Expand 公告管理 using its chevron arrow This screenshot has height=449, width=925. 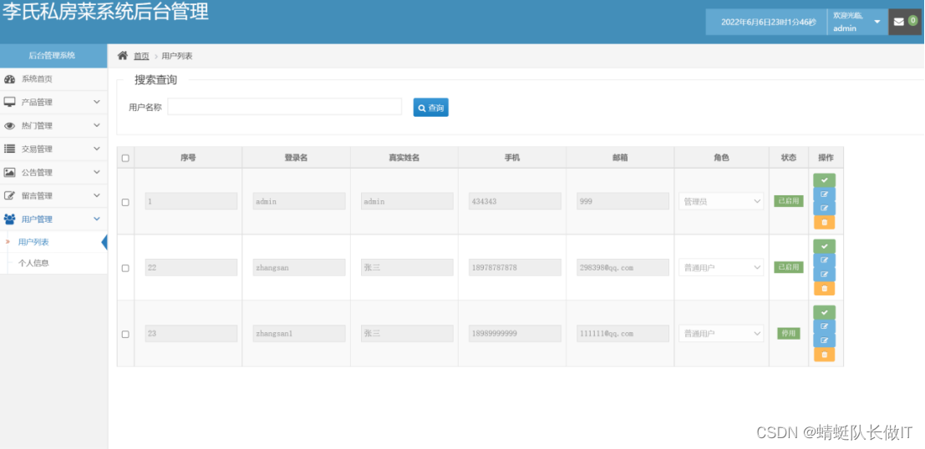(x=97, y=172)
